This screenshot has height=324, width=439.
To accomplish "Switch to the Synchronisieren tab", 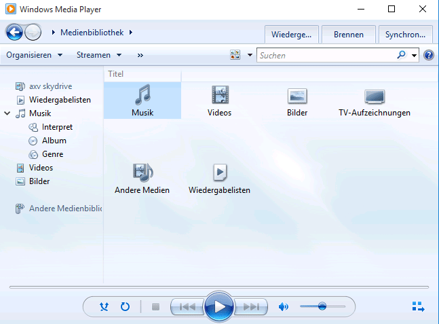I will click(x=405, y=35).
